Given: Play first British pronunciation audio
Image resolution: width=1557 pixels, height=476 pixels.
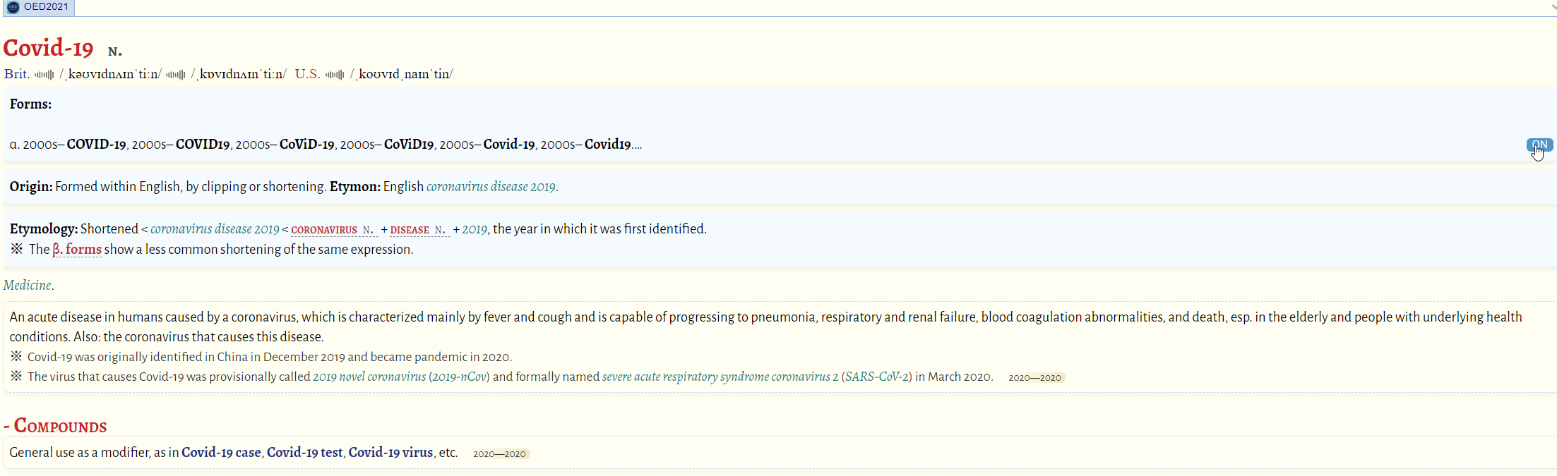Looking at the screenshot, I should (x=44, y=75).
